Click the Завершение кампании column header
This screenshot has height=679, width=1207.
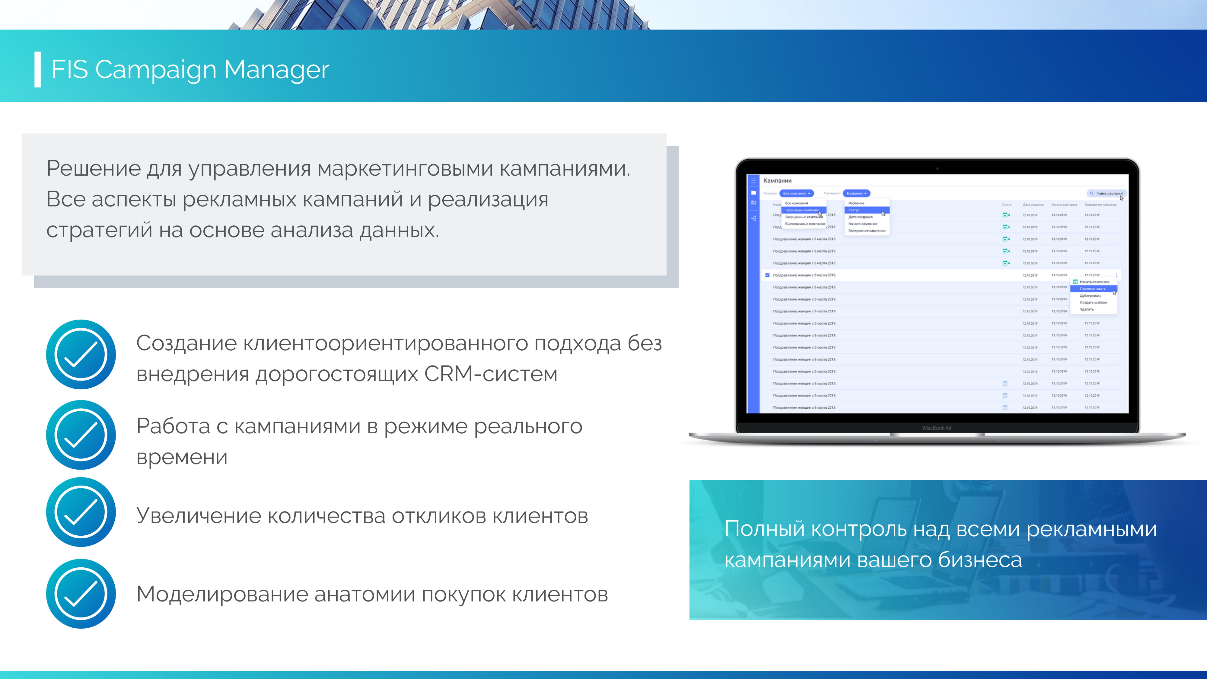point(1101,205)
